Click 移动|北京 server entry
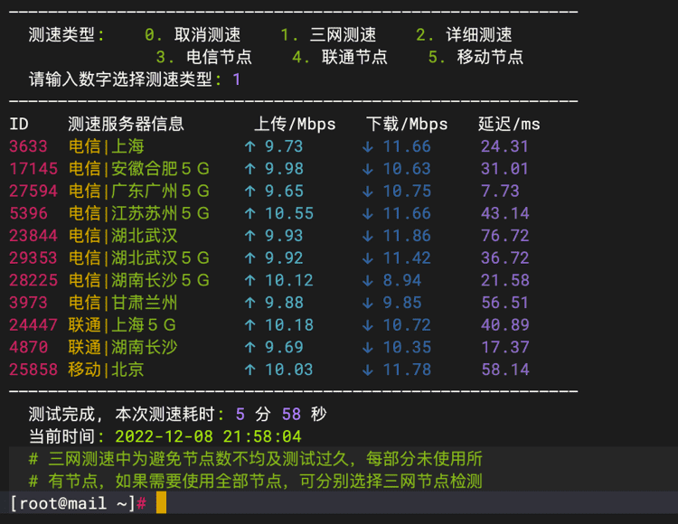 pos(106,370)
